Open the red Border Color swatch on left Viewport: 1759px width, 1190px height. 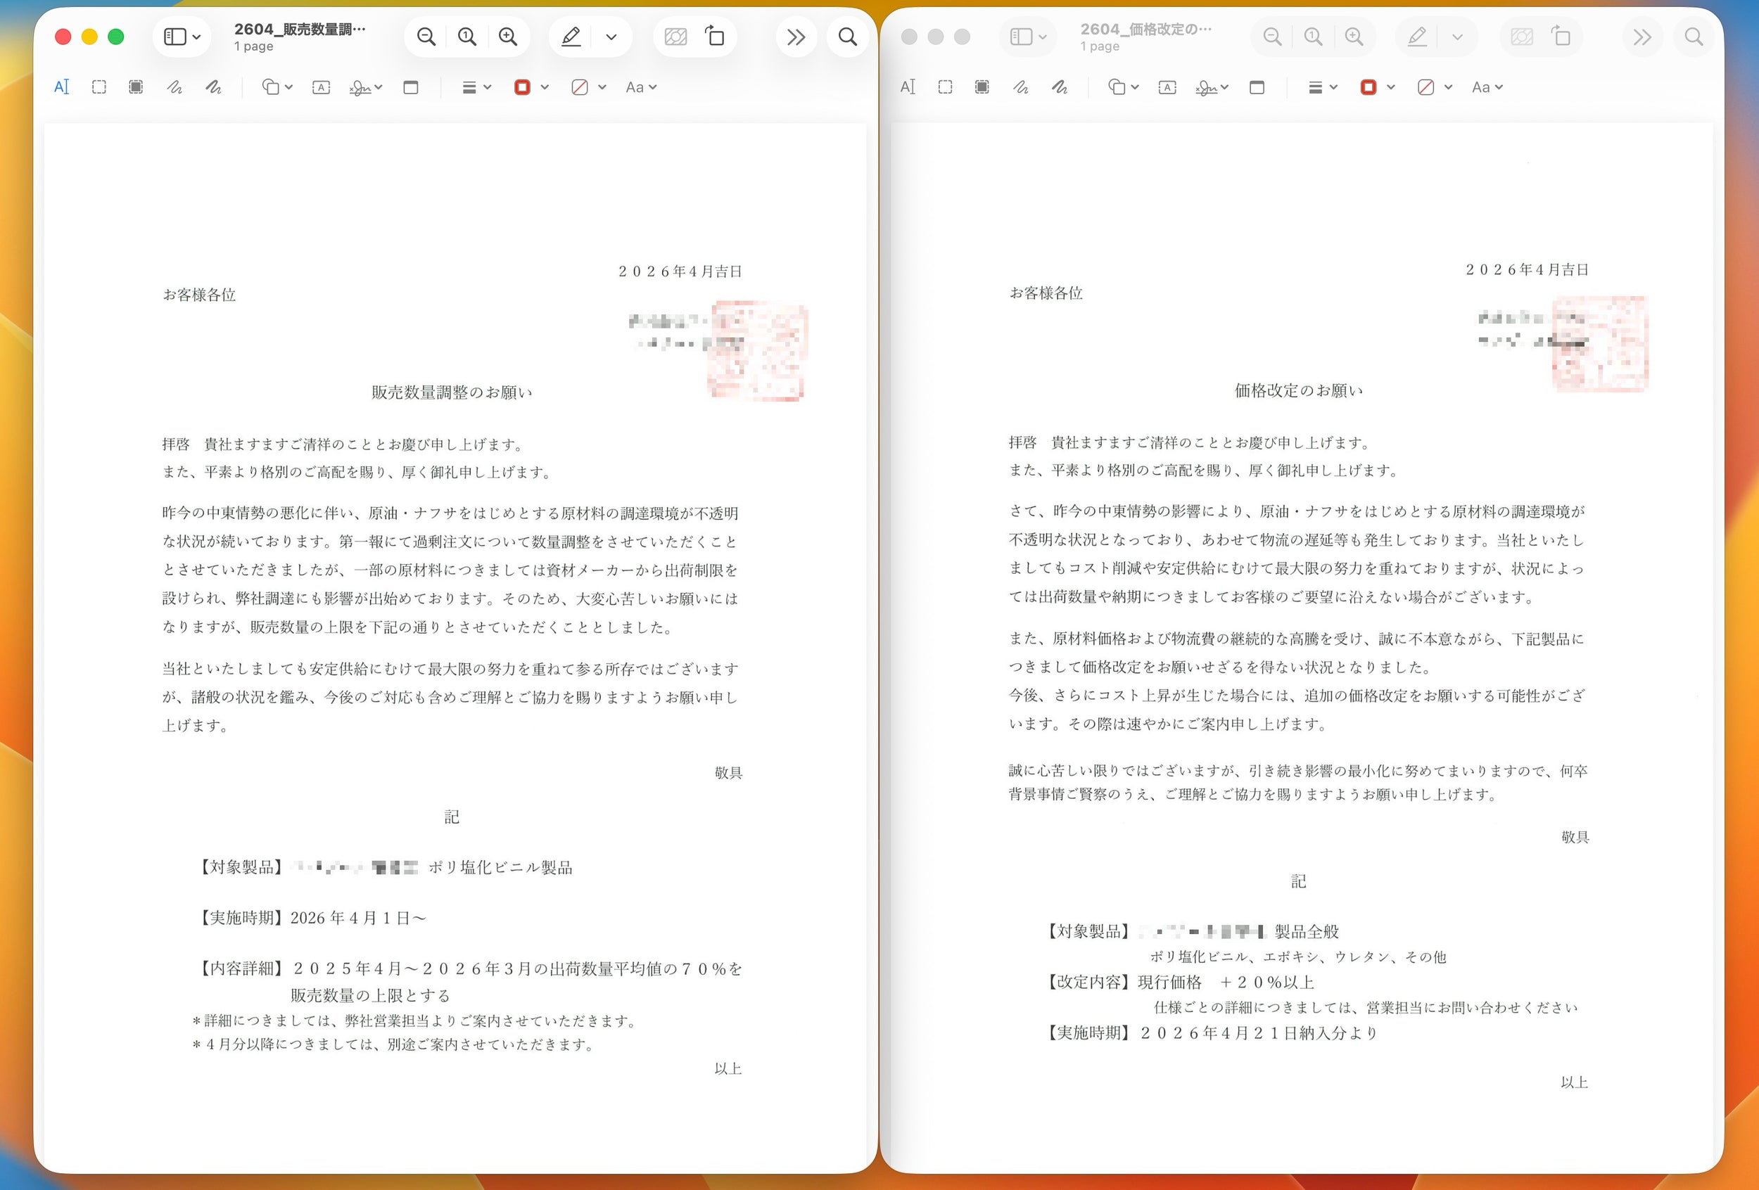(522, 87)
